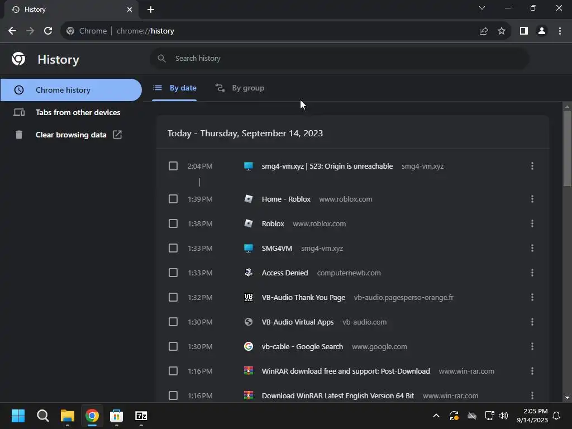This screenshot has width=572, height=429.
Task: Open the profile avatar menu
Action: coord(542,31)
